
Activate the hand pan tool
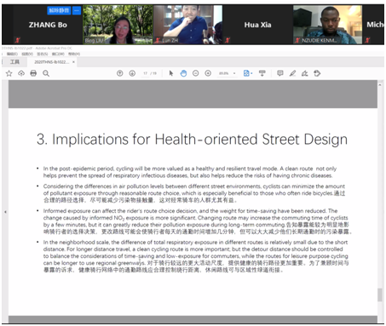point(183,73)
